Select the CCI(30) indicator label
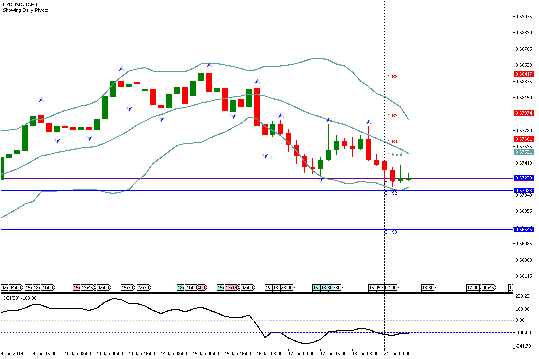This screenshot has width=539, height=359. [22, 298]
